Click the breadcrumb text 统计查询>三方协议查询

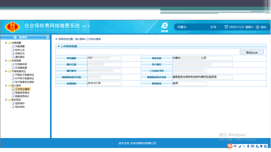(88, 39)
